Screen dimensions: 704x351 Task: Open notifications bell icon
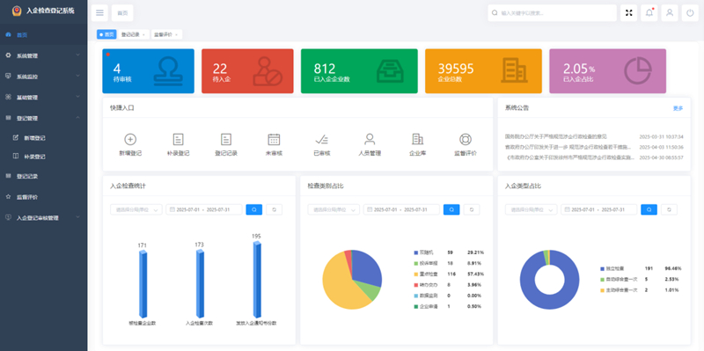point(649,13)
